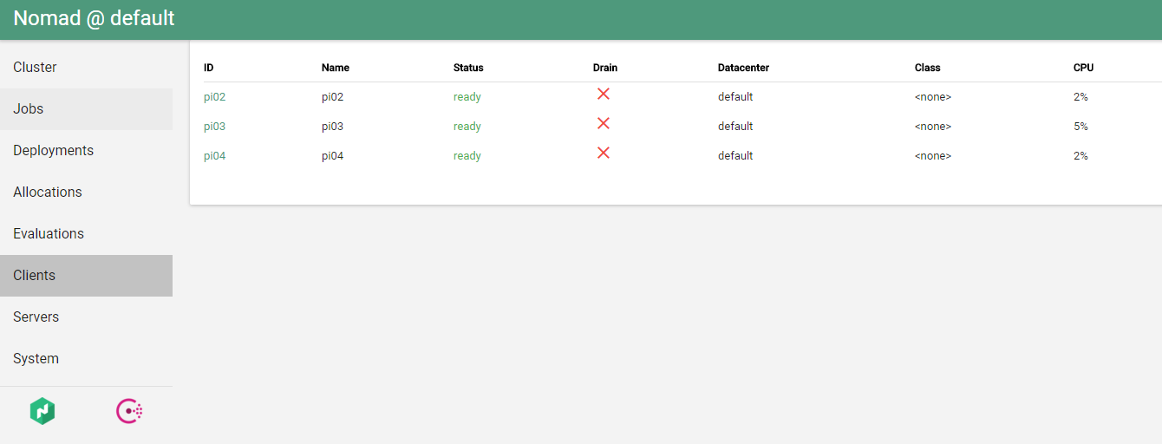Click the Nomad @ default header title
Image resolution: width=1162 pixels, height=444 pixels.
94,18
